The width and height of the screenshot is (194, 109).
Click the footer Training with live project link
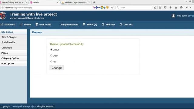23,106
